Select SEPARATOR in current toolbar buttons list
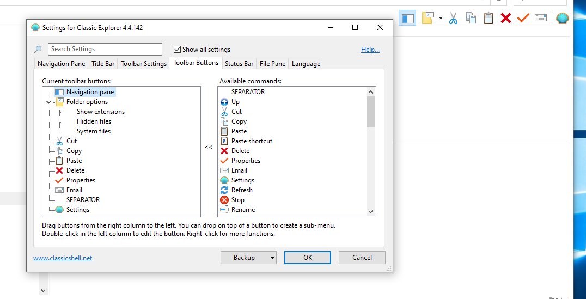Viewport: 586px width, 299px height. point(83,200)
